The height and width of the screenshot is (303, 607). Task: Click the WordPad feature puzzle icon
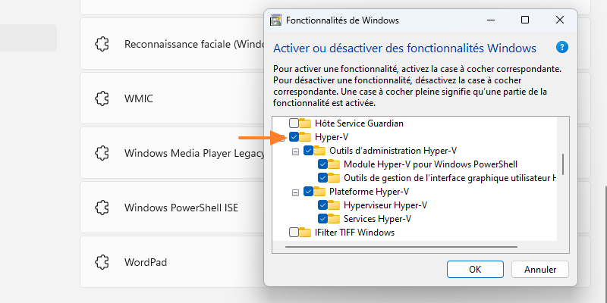pyautogui.click(x=102, y=262)
